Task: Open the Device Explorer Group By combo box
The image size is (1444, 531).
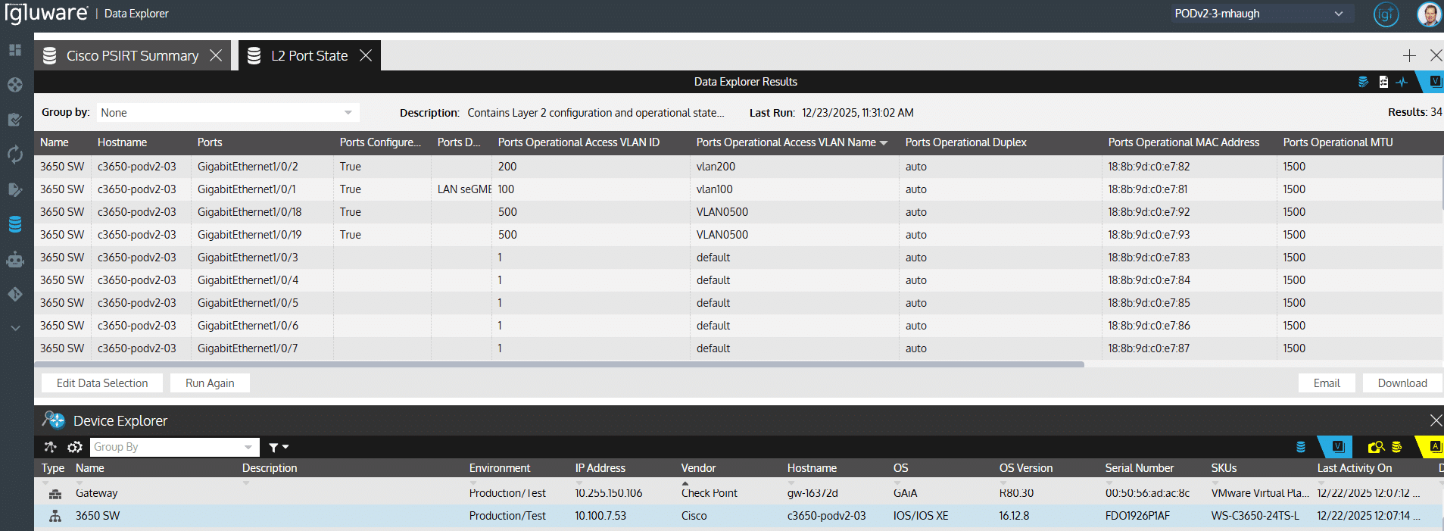Action: (174, 447)
